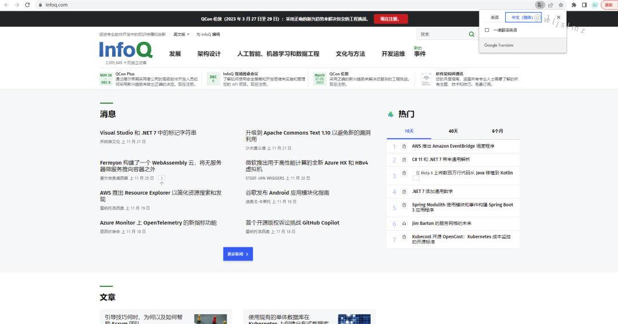The image size is (618, 324).
Task: Click inside the 搜索 search field
Action: coord(442,34)
